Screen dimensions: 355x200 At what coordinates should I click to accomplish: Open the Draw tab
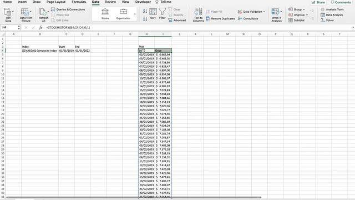37,2
